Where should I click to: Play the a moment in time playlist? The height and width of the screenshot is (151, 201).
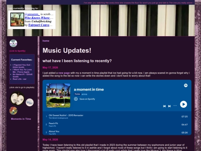(184, 104)
